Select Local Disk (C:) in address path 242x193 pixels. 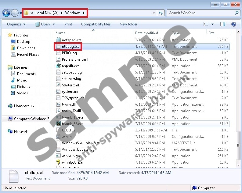coord(47,13)
